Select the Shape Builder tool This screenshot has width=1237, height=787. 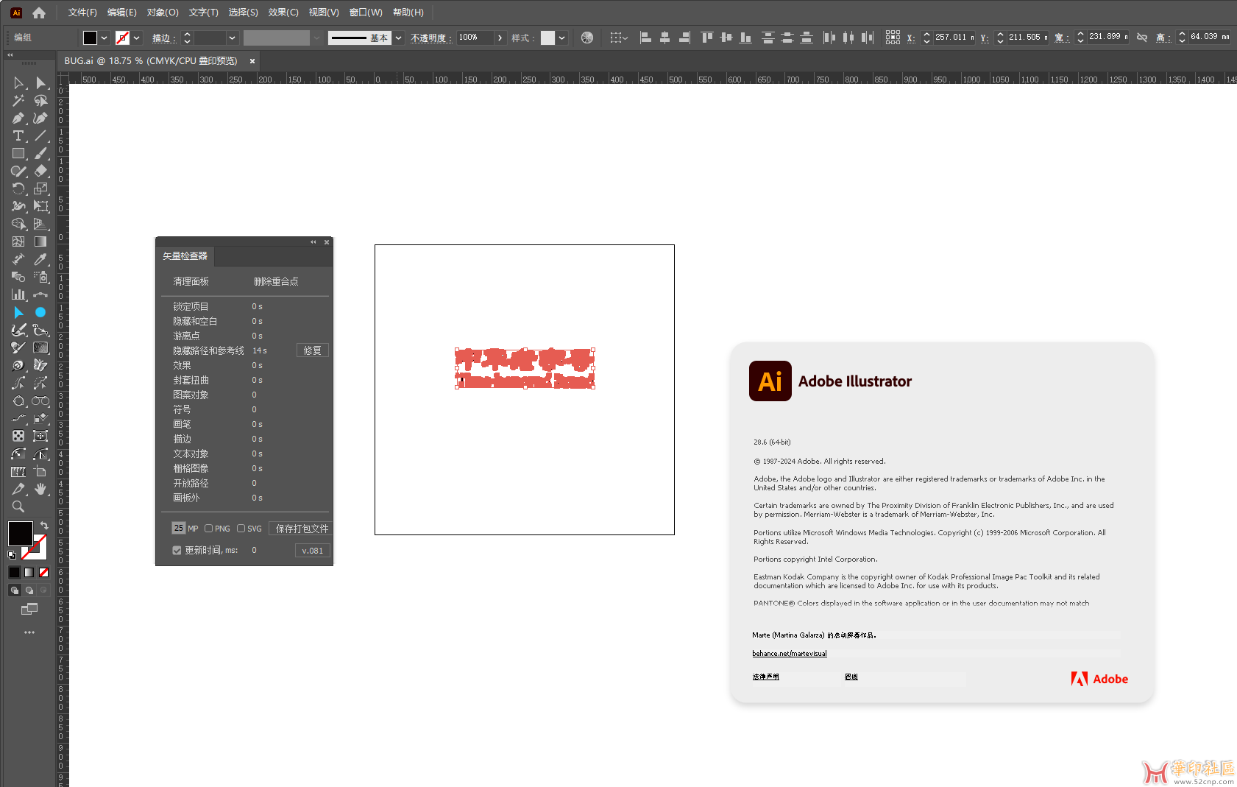point(18,225)
